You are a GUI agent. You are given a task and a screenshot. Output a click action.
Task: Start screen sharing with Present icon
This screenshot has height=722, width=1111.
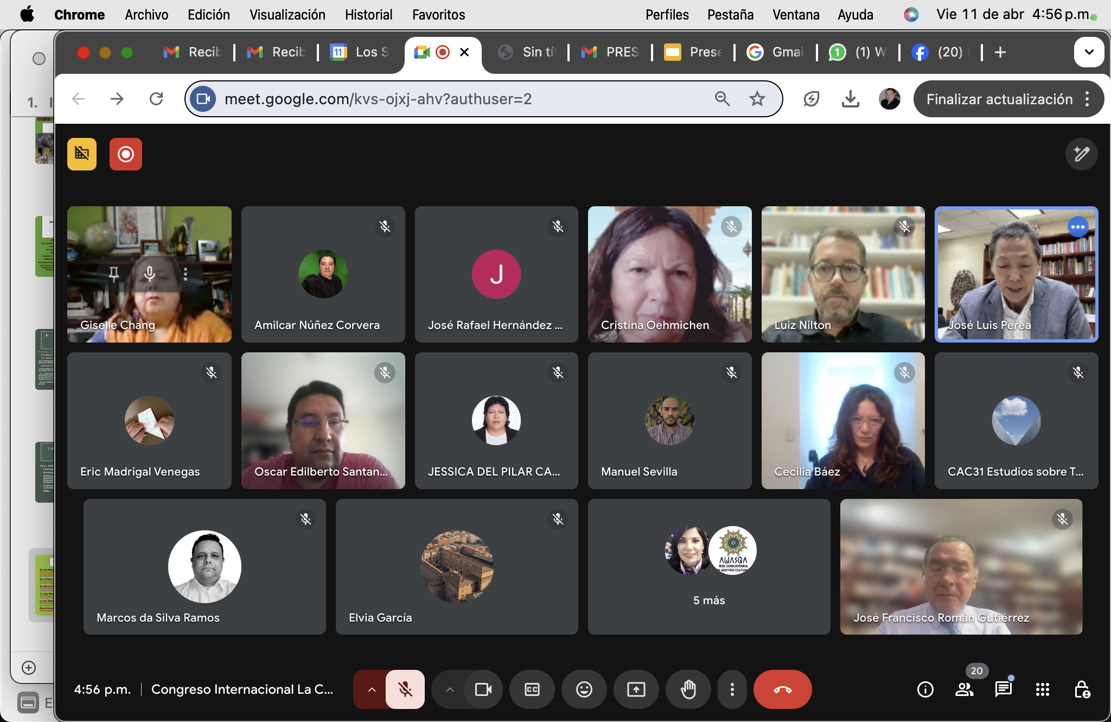[x=636, y=689]
